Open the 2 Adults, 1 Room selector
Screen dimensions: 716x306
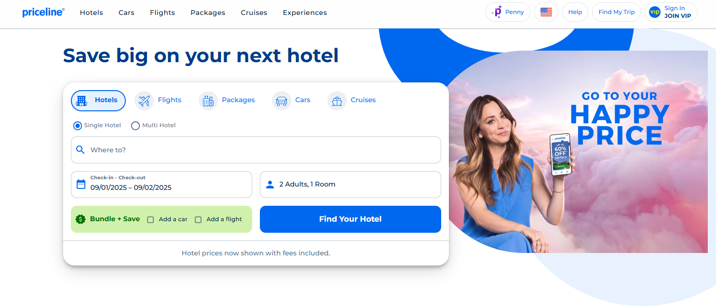tap(351, 185)
